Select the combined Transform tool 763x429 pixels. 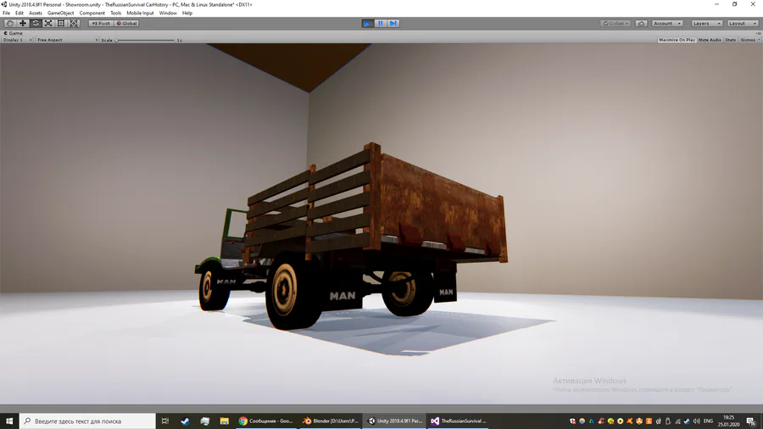tap(74, 24)
